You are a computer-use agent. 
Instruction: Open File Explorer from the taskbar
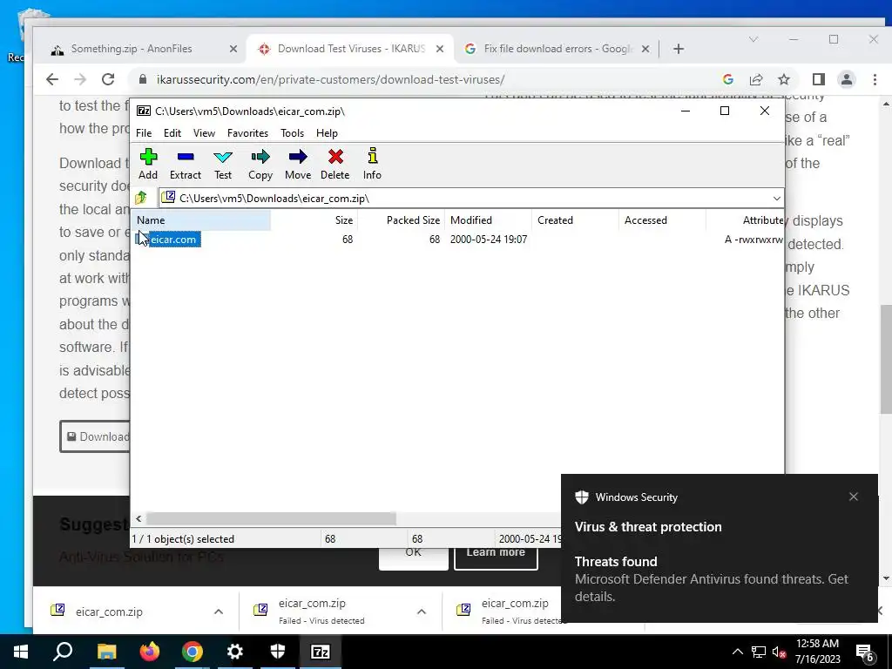pyautogui.click(x=106, y=652)
